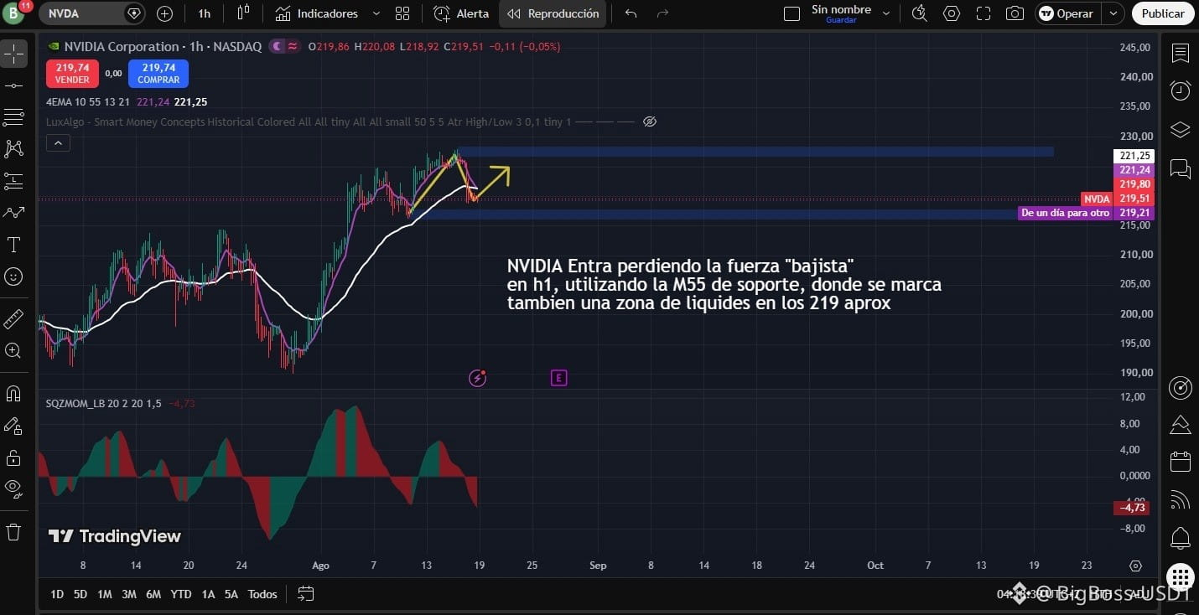Select the 5A time range
The image size is (1199, 615).
[x=231, y=594]
